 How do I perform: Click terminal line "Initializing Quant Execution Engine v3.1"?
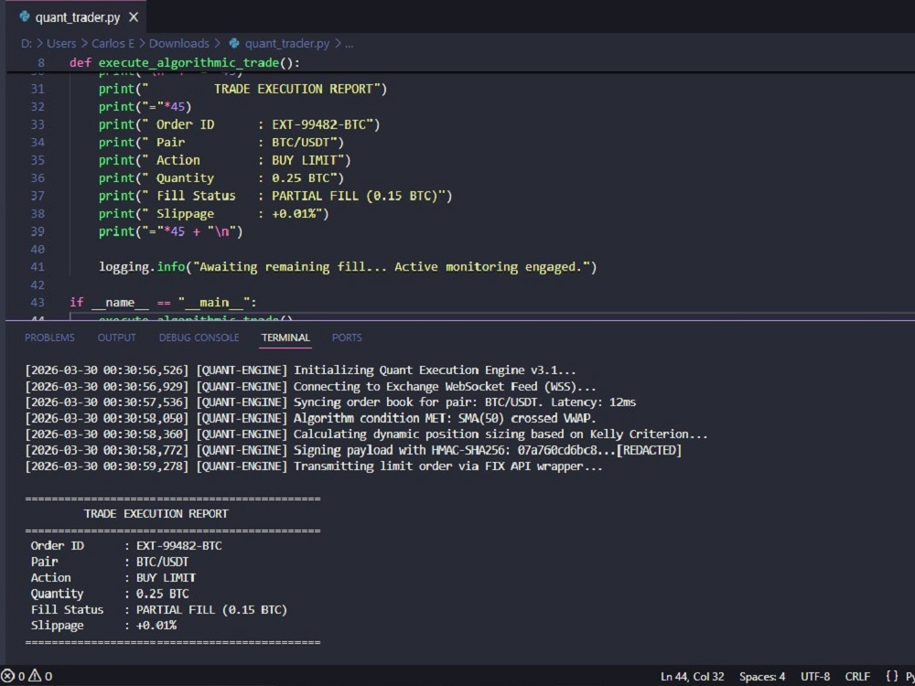[x=435, y=370]
